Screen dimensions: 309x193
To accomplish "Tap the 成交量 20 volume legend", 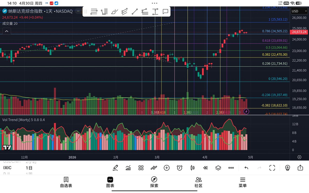I will [10, 23].
